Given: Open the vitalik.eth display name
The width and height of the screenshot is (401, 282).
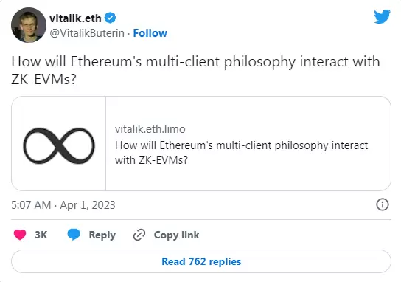Looking at the screenshot, I should pos(75,18).
